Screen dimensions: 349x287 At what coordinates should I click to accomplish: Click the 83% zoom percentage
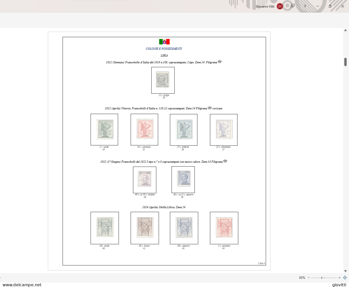tap(302, 278)
